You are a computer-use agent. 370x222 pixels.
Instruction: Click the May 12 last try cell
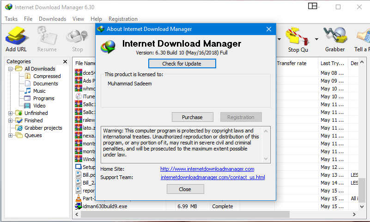coord(332,167)
